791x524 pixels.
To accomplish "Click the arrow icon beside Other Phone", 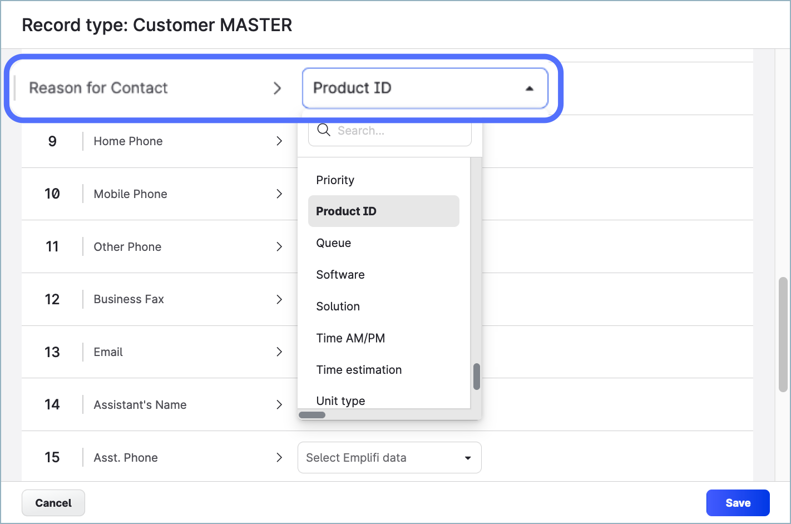I will point(279,246).
